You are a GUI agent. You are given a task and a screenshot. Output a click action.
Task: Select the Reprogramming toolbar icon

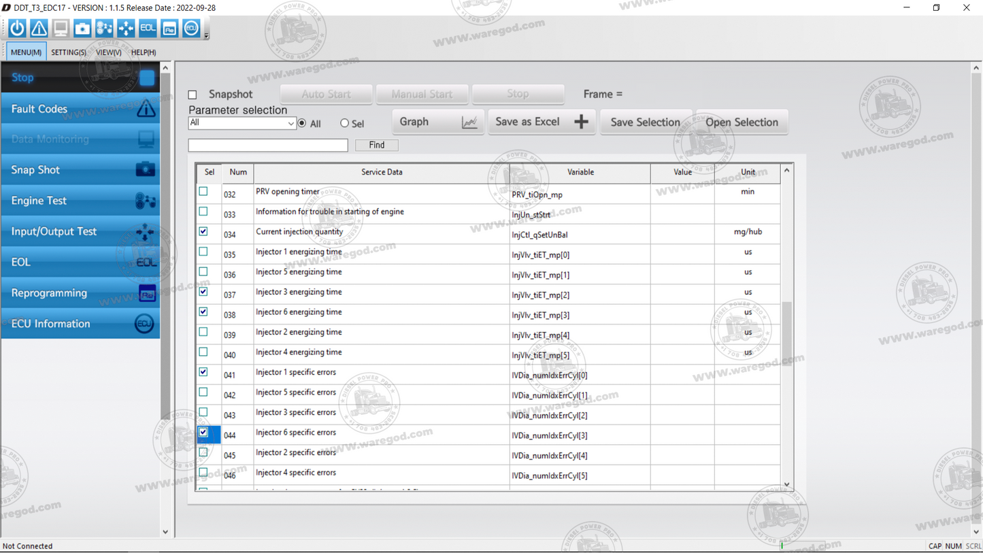point(169,28)
